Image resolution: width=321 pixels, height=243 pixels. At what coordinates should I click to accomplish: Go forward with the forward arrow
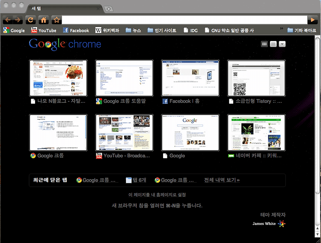[x=18, y=20]
